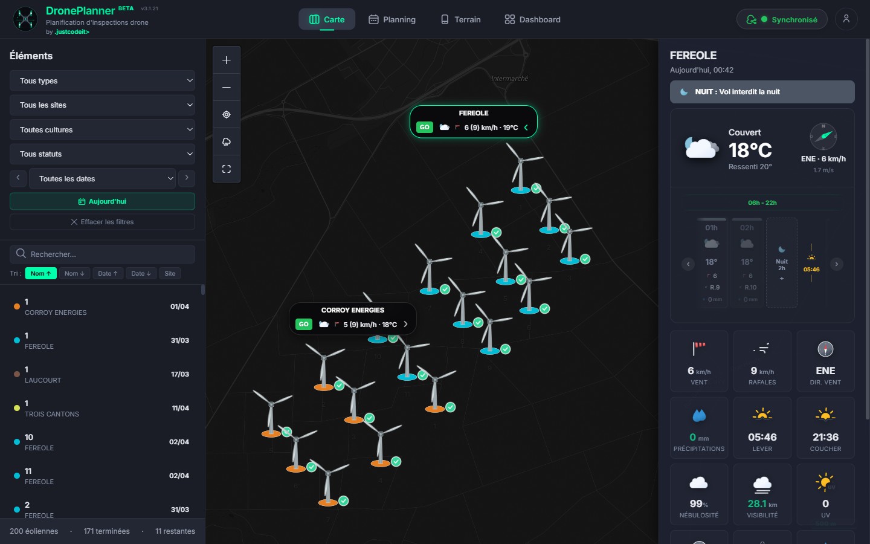Screen dimensions: 870x544
Task: Toggle the Aujourd'hui date filter
Action: 102,201
